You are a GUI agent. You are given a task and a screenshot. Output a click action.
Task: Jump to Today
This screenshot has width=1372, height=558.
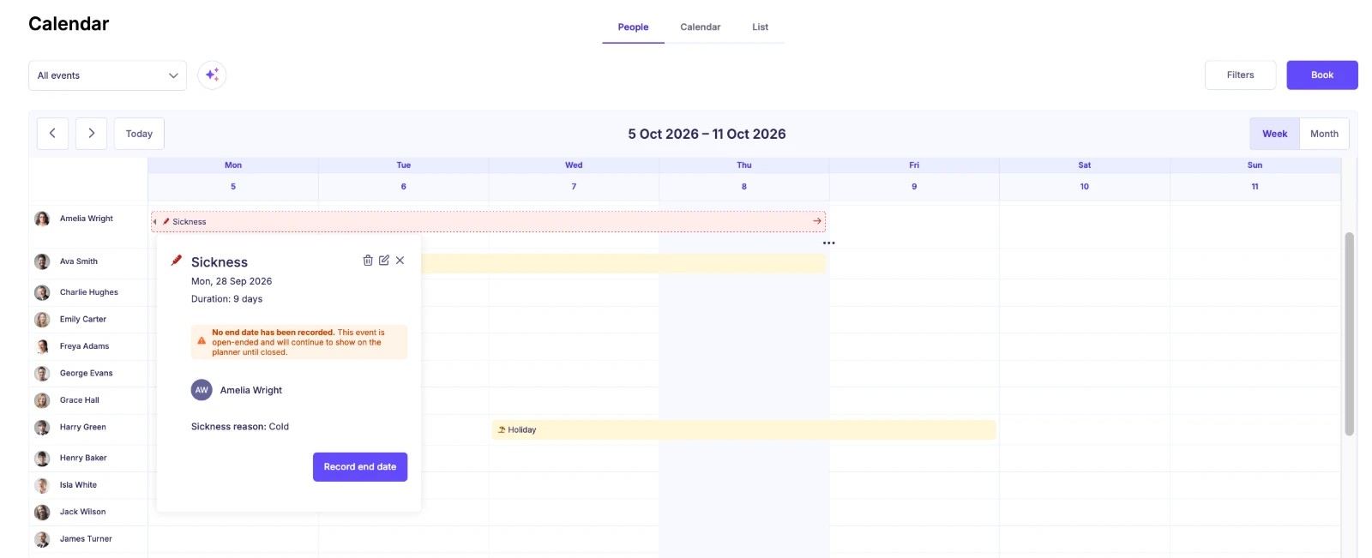(139, 134)
